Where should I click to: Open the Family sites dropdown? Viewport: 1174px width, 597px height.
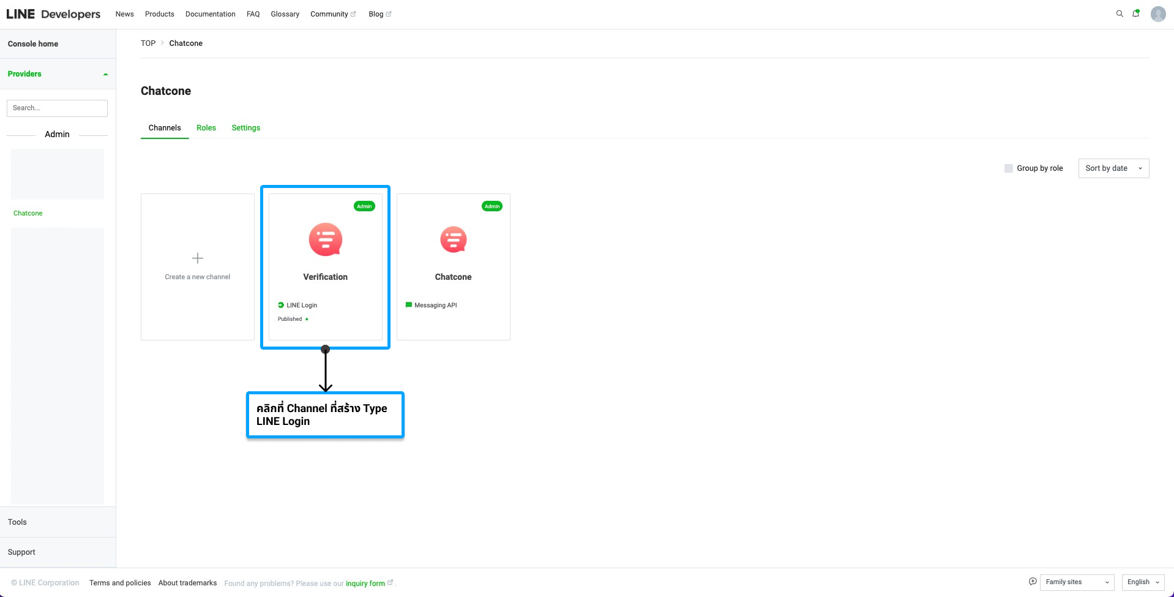point(1077,582)
